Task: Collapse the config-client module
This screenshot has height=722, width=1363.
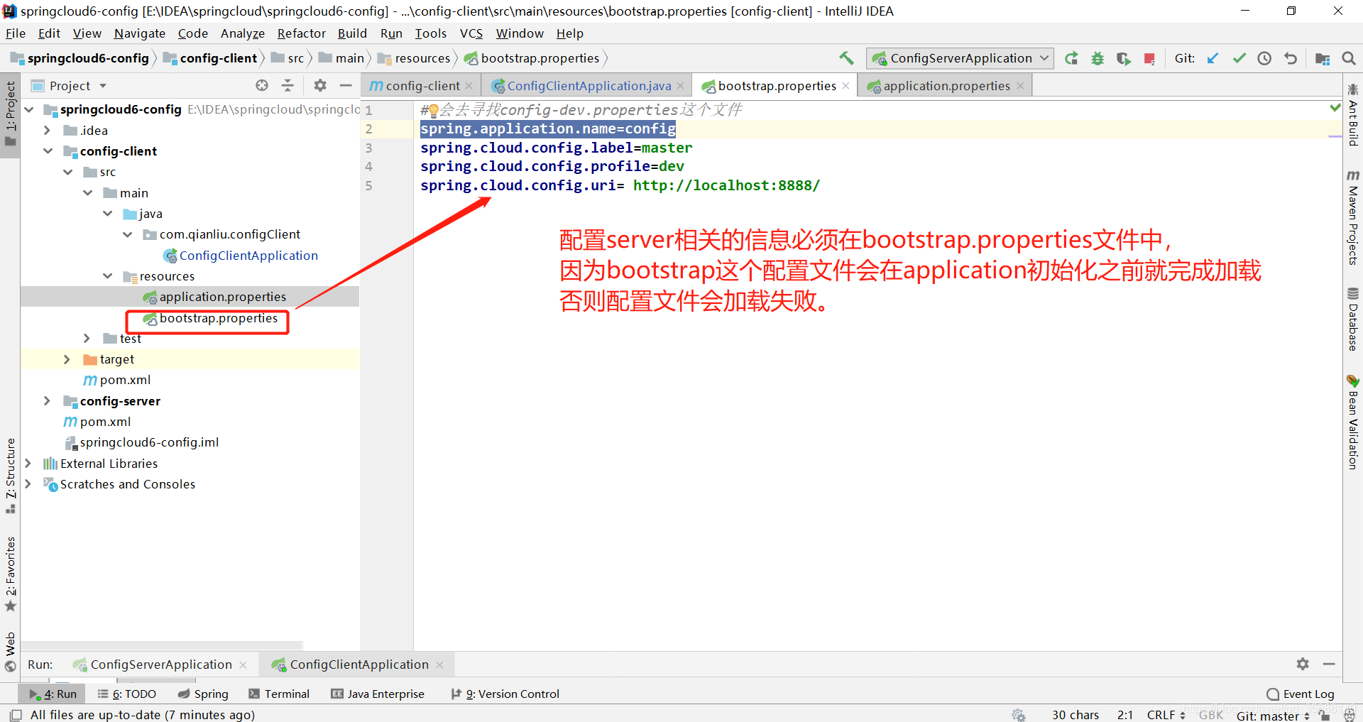Action: 48,151
